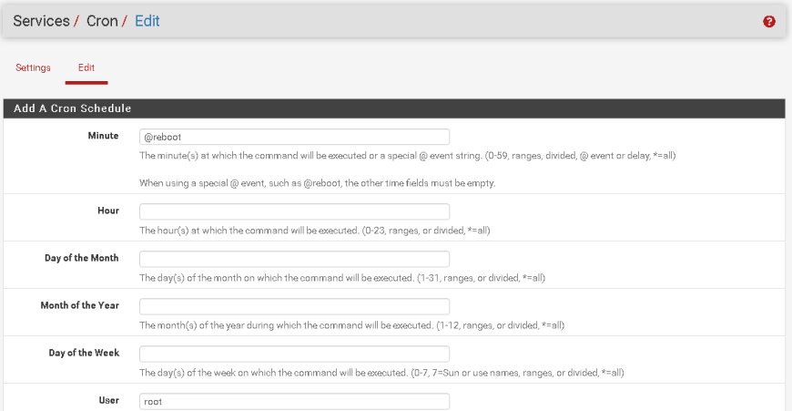This screenshot has height=411, width=792.
Task: Click the User field label
Action: [x=108, y=400]
